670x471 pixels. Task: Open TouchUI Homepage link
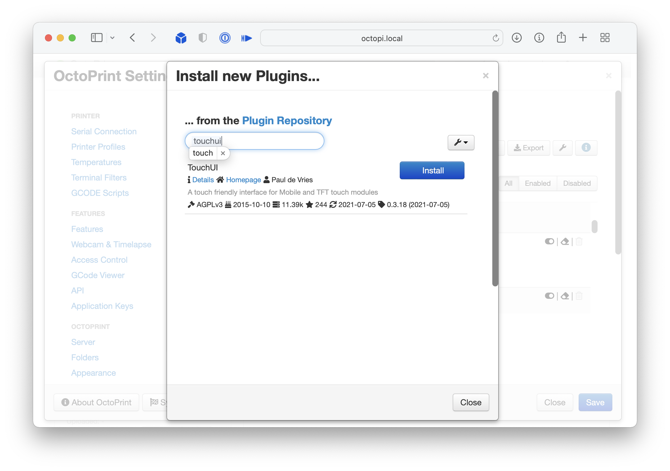click(x=243, y=180)
